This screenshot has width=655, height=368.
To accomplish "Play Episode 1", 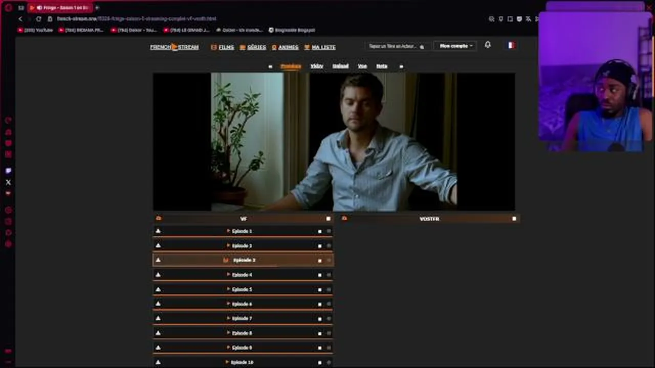I will tap(243, 231).
